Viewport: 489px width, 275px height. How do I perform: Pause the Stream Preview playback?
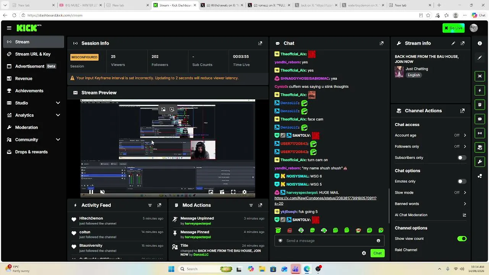(91, 192)
